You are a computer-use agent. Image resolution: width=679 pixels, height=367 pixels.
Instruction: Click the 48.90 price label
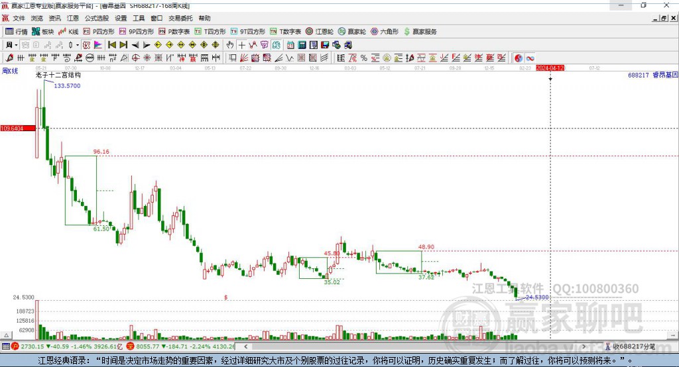[426, 246]
